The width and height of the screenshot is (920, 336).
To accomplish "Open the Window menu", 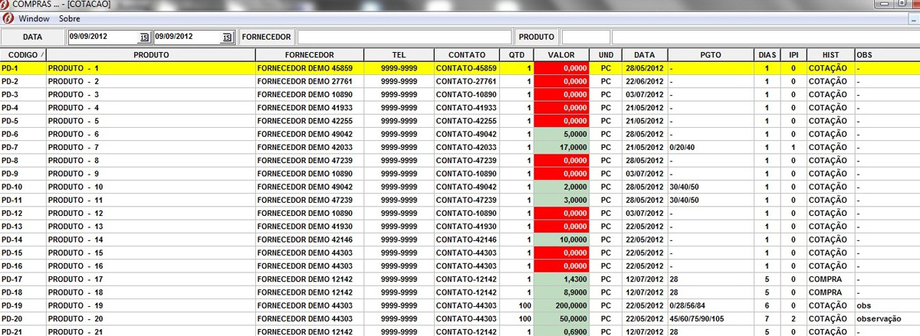I will pyautogui.click(x=34, y=18).
